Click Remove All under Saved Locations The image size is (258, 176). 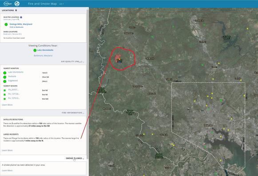click(16, 34)
